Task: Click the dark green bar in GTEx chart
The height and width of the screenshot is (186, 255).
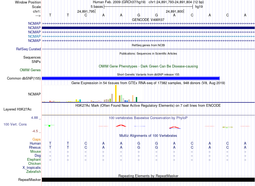Action: (136, 99)
